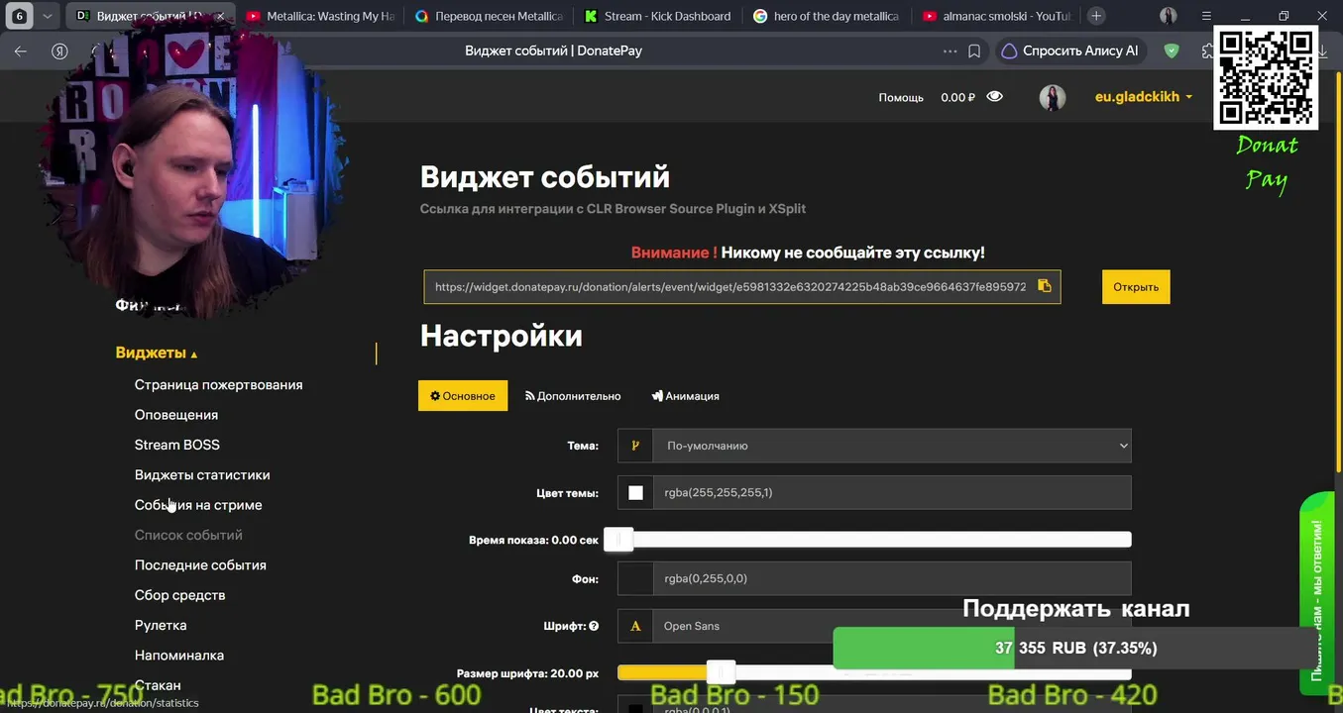Viewport: 1343px width, 713px height.
Task: Open the browser hamburger menu
Action: [x=1206, y=16]
